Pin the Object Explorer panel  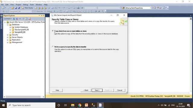pos(42,16)
